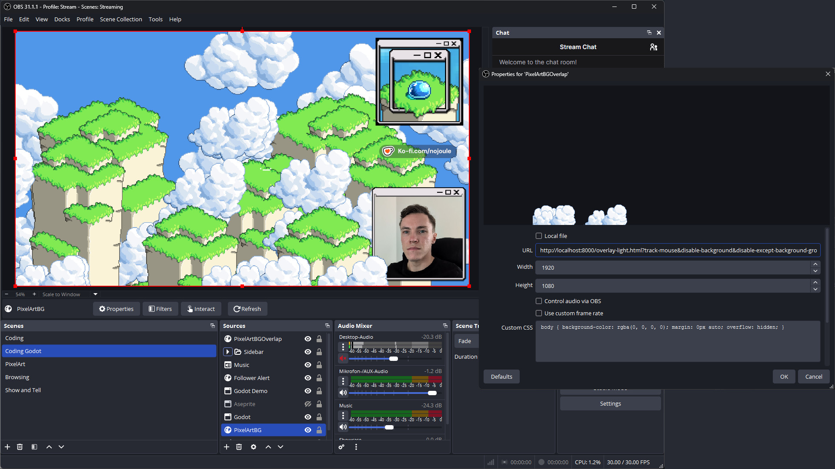Show the hidden Aseprite source
835x469 pixels.
[x=308, y=404]
